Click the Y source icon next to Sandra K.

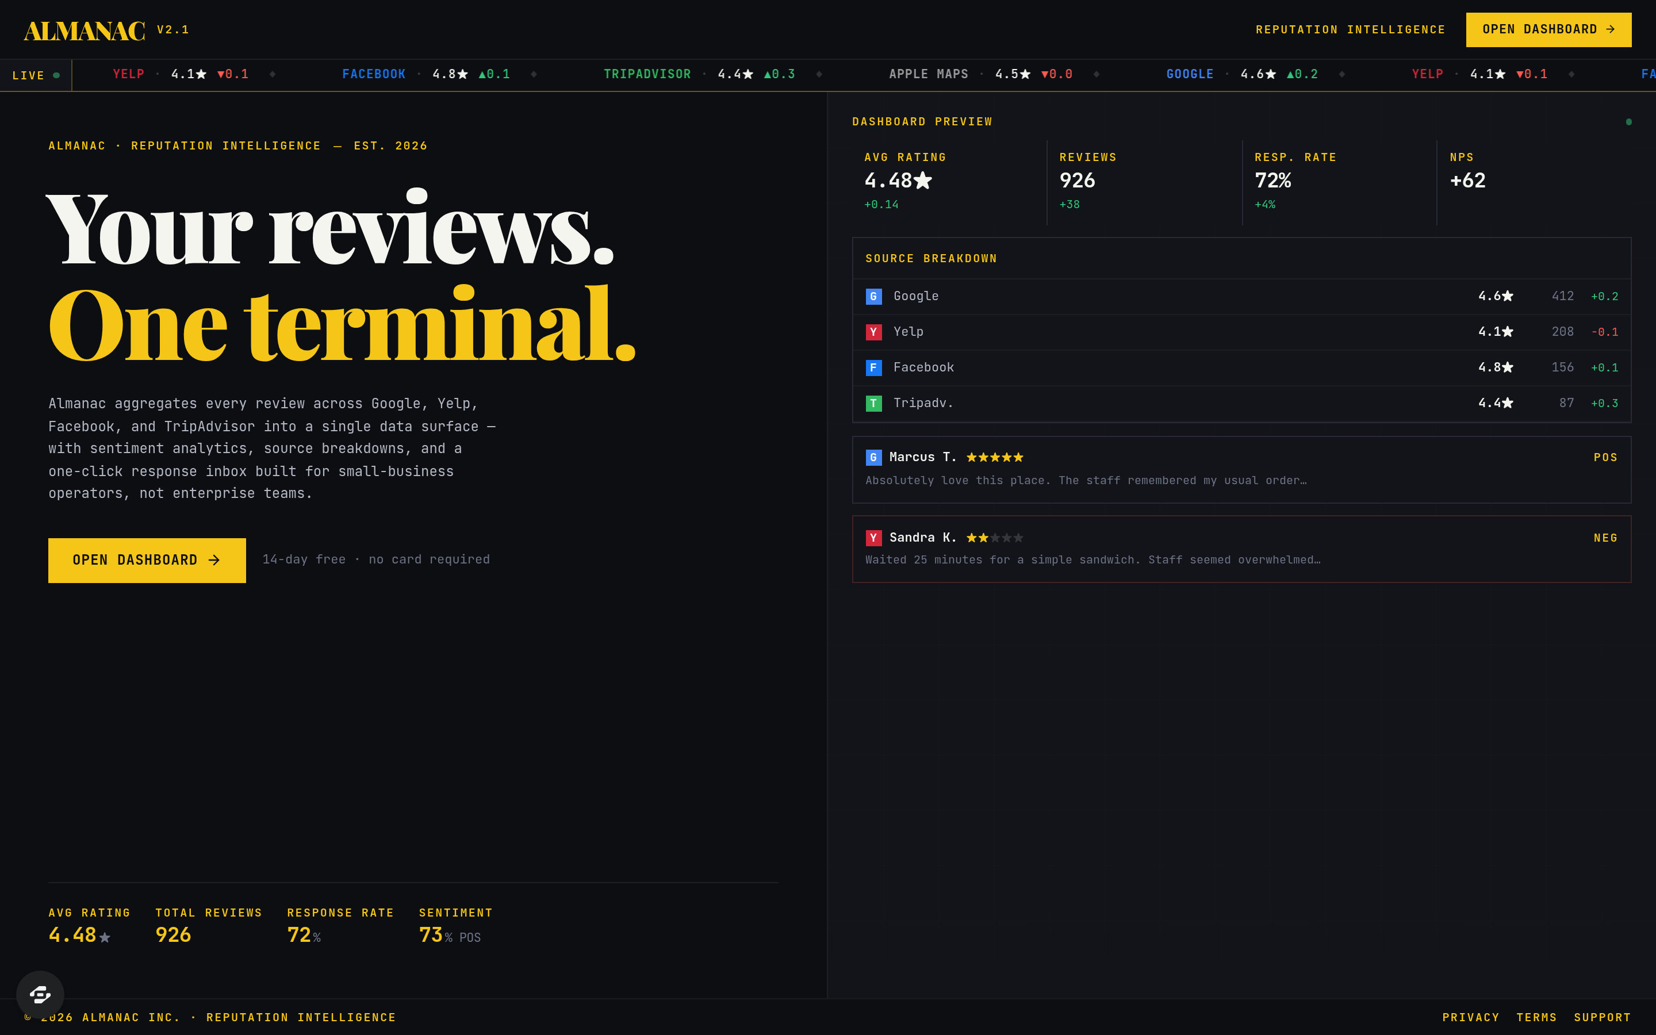pyautogui.click(x=873, y=538)
